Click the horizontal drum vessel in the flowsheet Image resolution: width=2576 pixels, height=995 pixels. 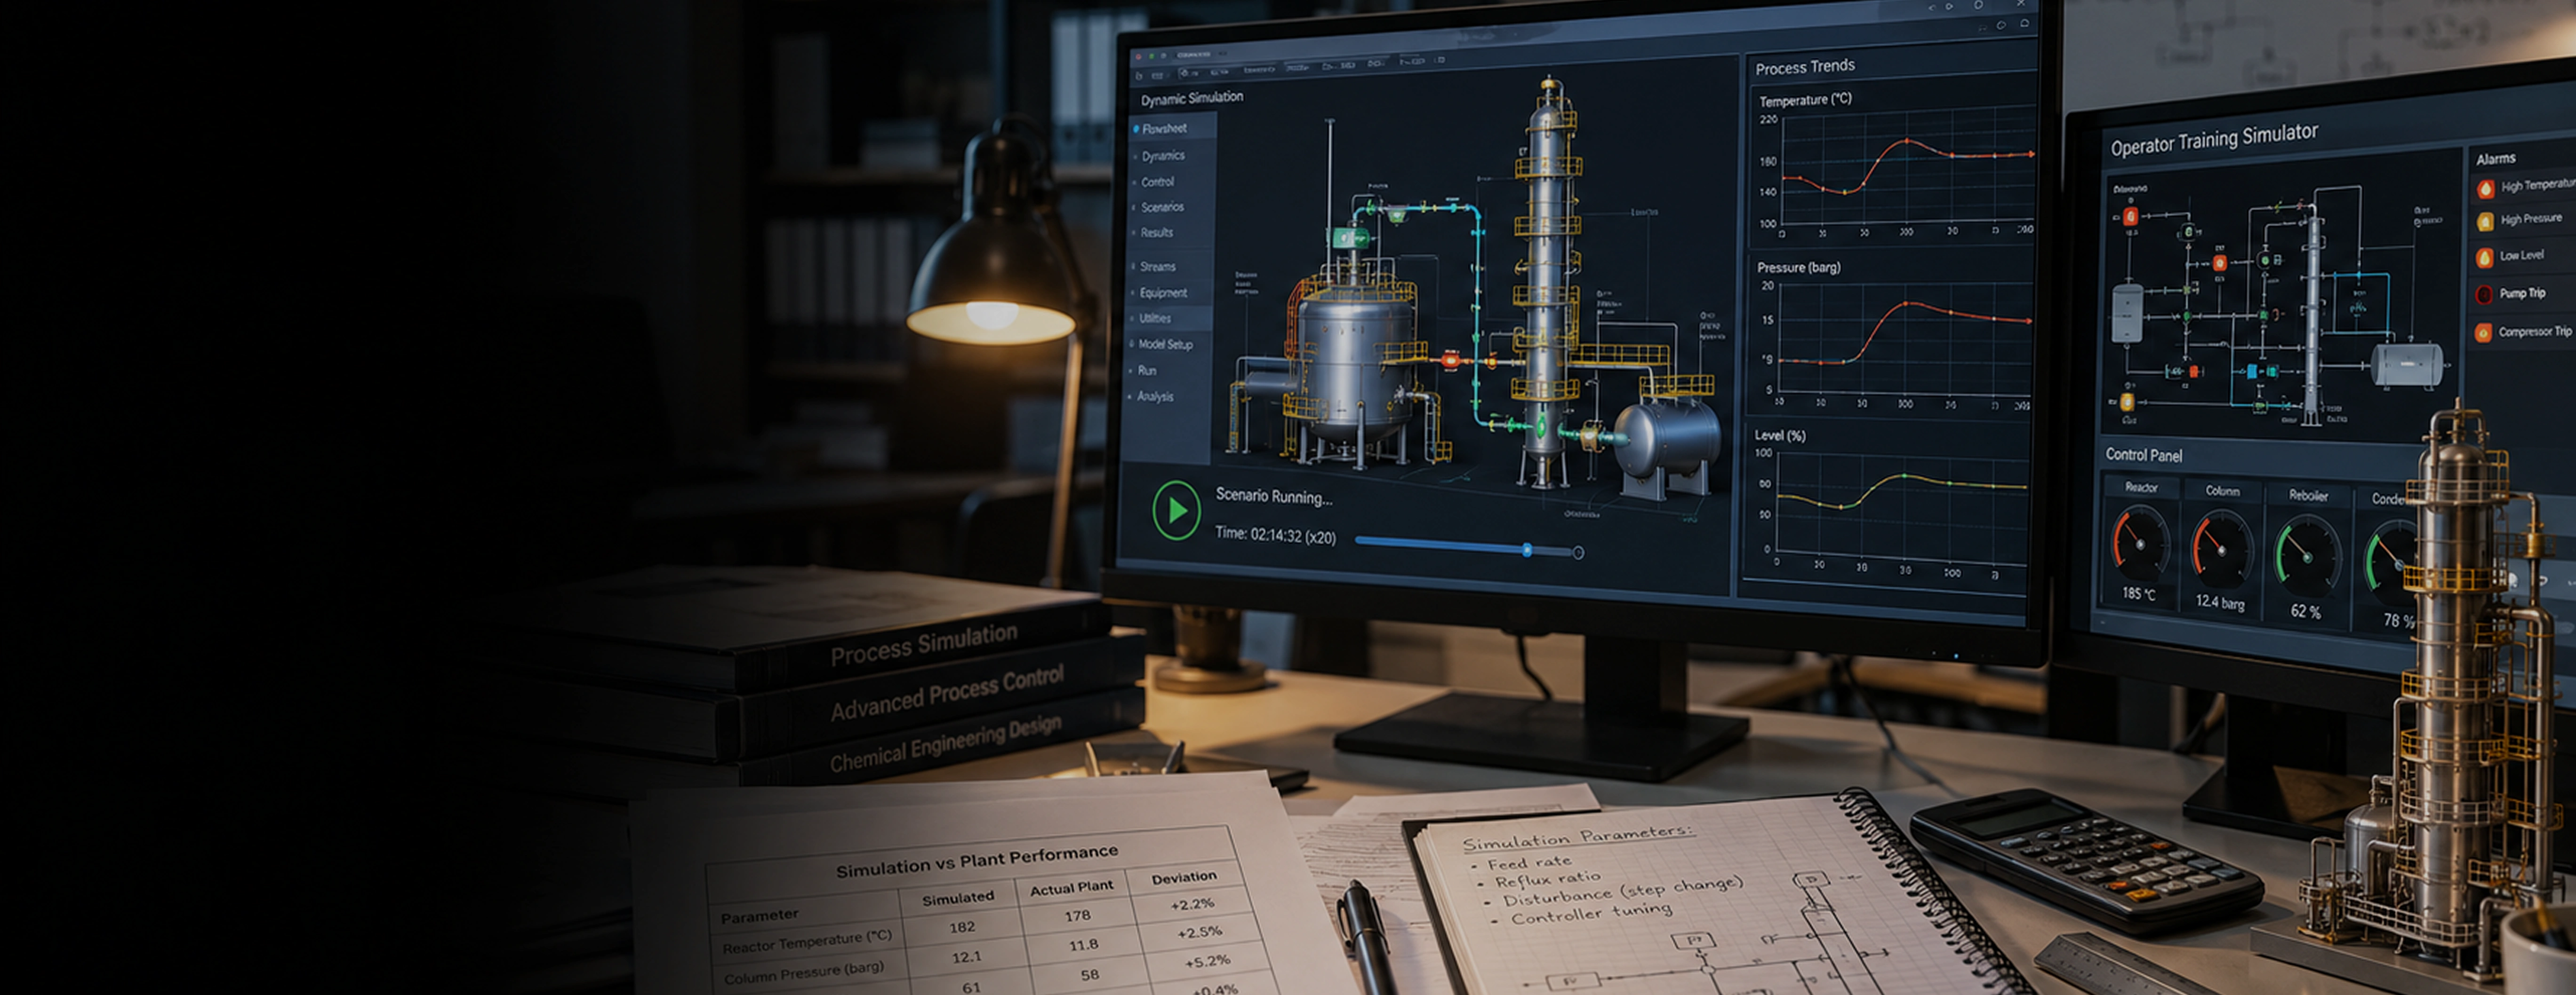pos(1668,441)
